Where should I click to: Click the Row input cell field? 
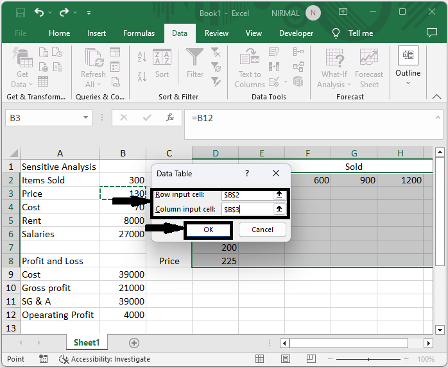point(246,194)
